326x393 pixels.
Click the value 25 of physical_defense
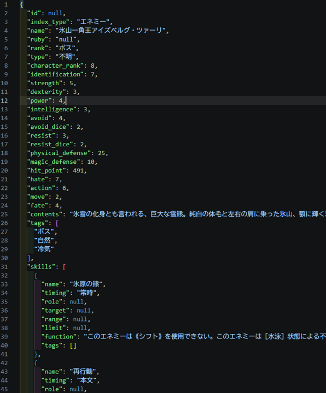[102, 153]
